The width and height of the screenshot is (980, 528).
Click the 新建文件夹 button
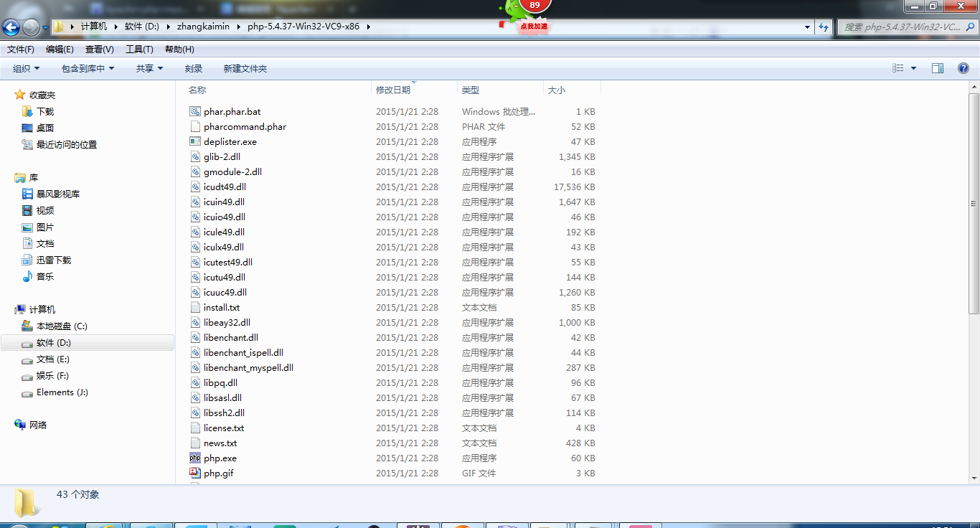pos(245,68)
